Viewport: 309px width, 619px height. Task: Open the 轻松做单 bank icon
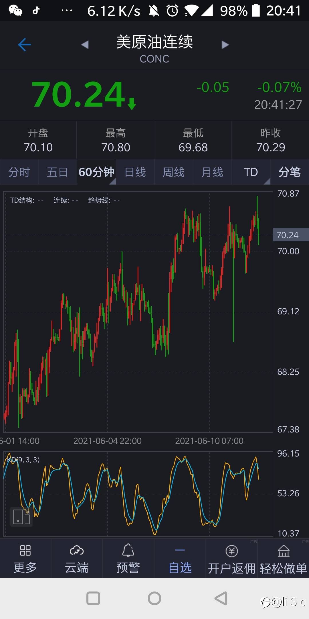click(x=284, y=551)
